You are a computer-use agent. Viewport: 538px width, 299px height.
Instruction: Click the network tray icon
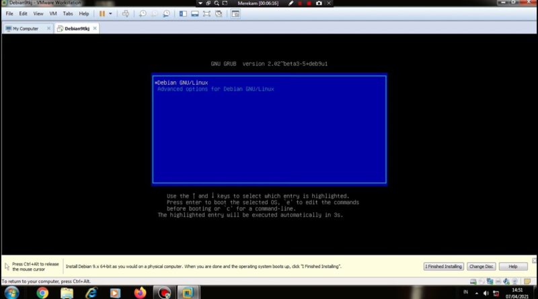click(x=496, y=293)
